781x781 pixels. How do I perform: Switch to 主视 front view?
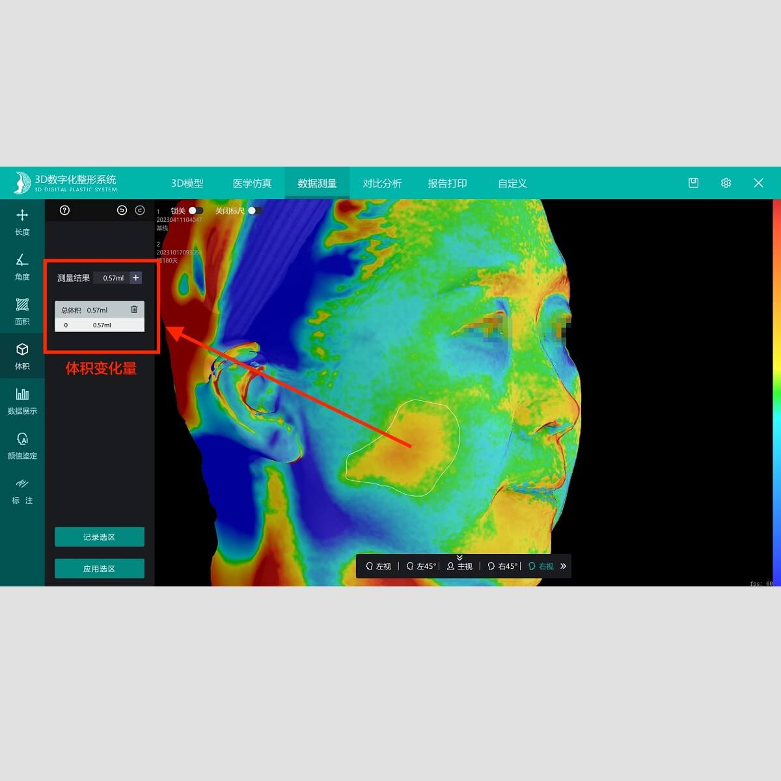[x=459, y=567]
